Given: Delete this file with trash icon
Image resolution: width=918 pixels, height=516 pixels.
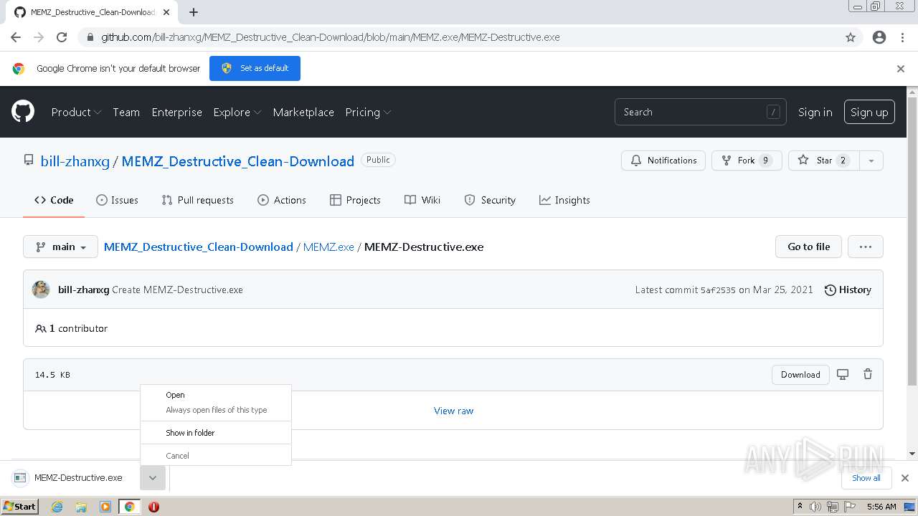Looking at the screenshot, I should (868, 374).
